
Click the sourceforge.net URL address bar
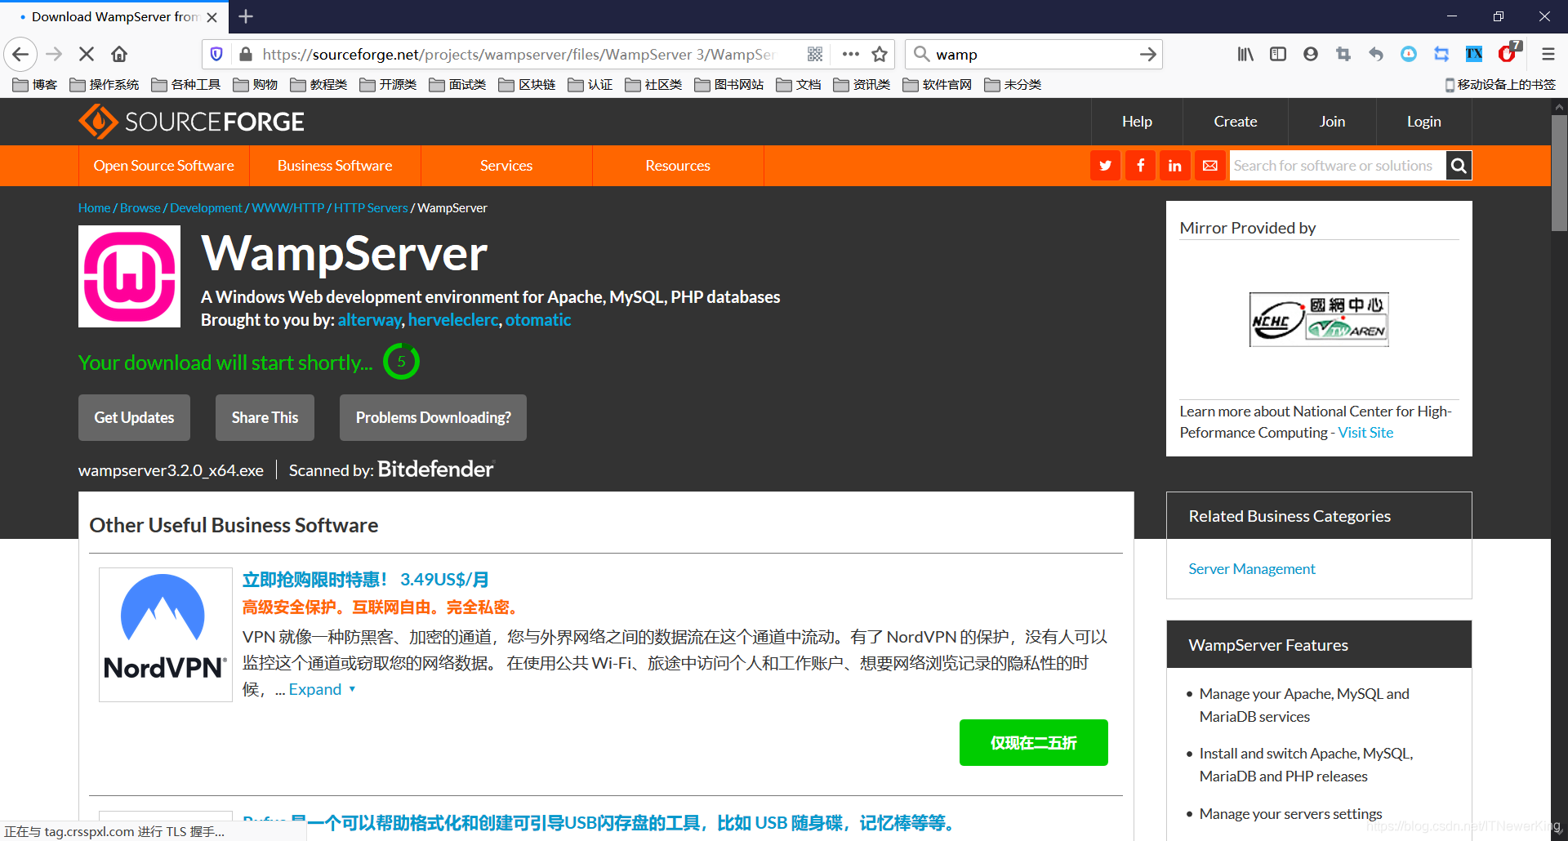click(x=519, y=54)
